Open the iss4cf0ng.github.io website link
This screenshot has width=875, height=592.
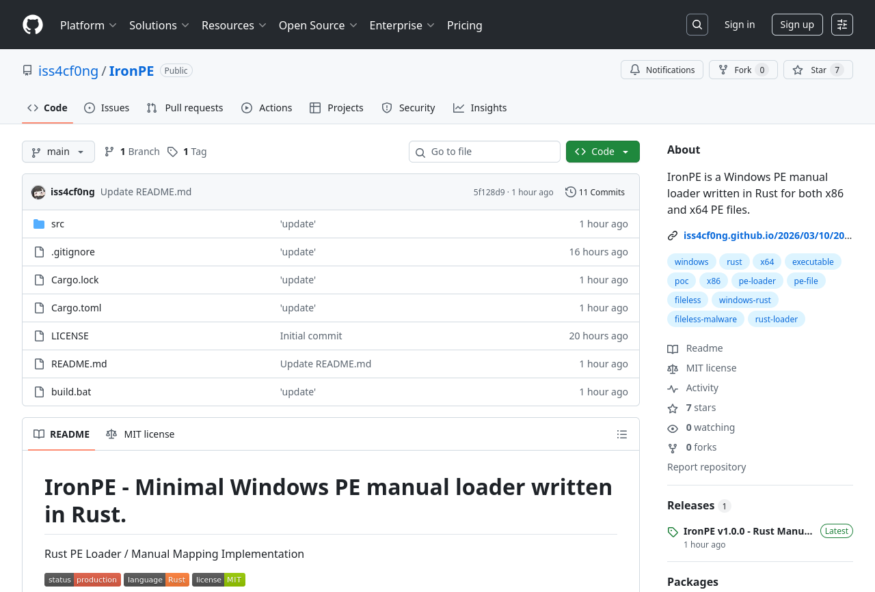767,236
